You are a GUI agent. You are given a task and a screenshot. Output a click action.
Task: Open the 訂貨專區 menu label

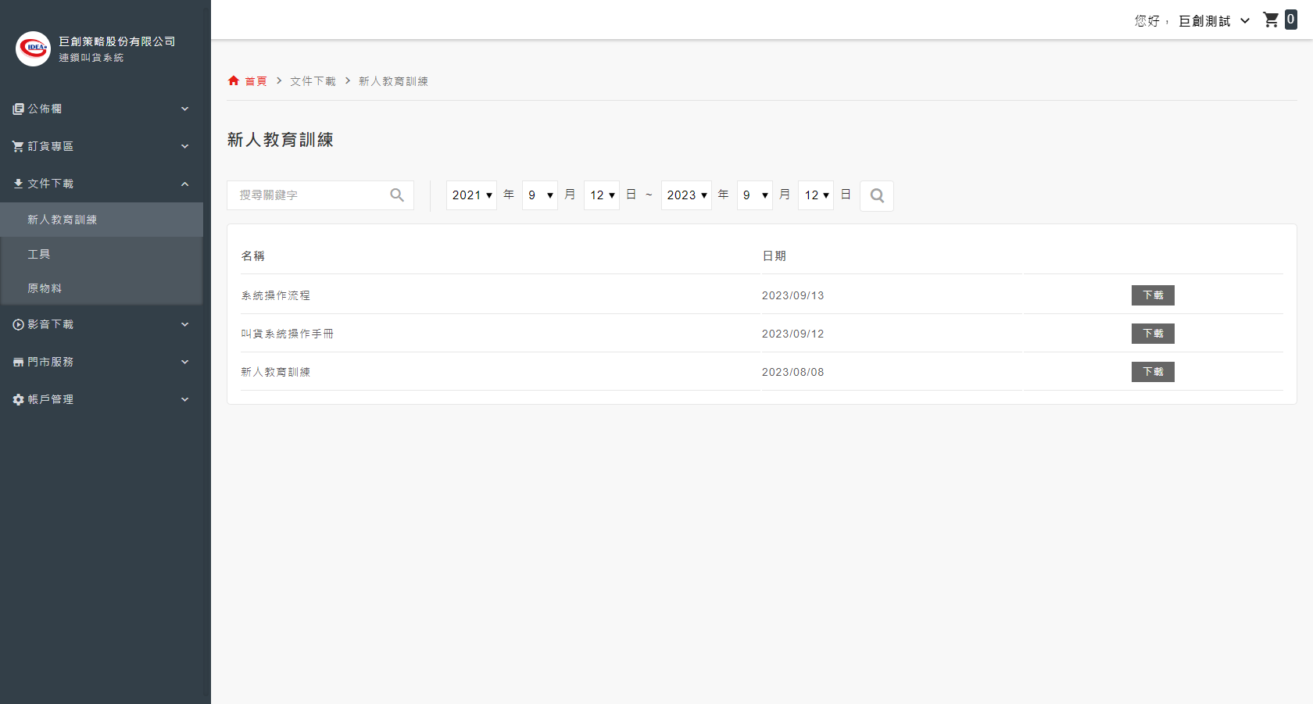pos(51,146)
